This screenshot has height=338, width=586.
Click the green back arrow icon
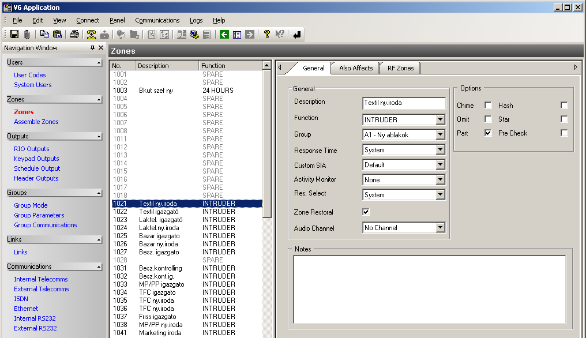click(224, 35)
